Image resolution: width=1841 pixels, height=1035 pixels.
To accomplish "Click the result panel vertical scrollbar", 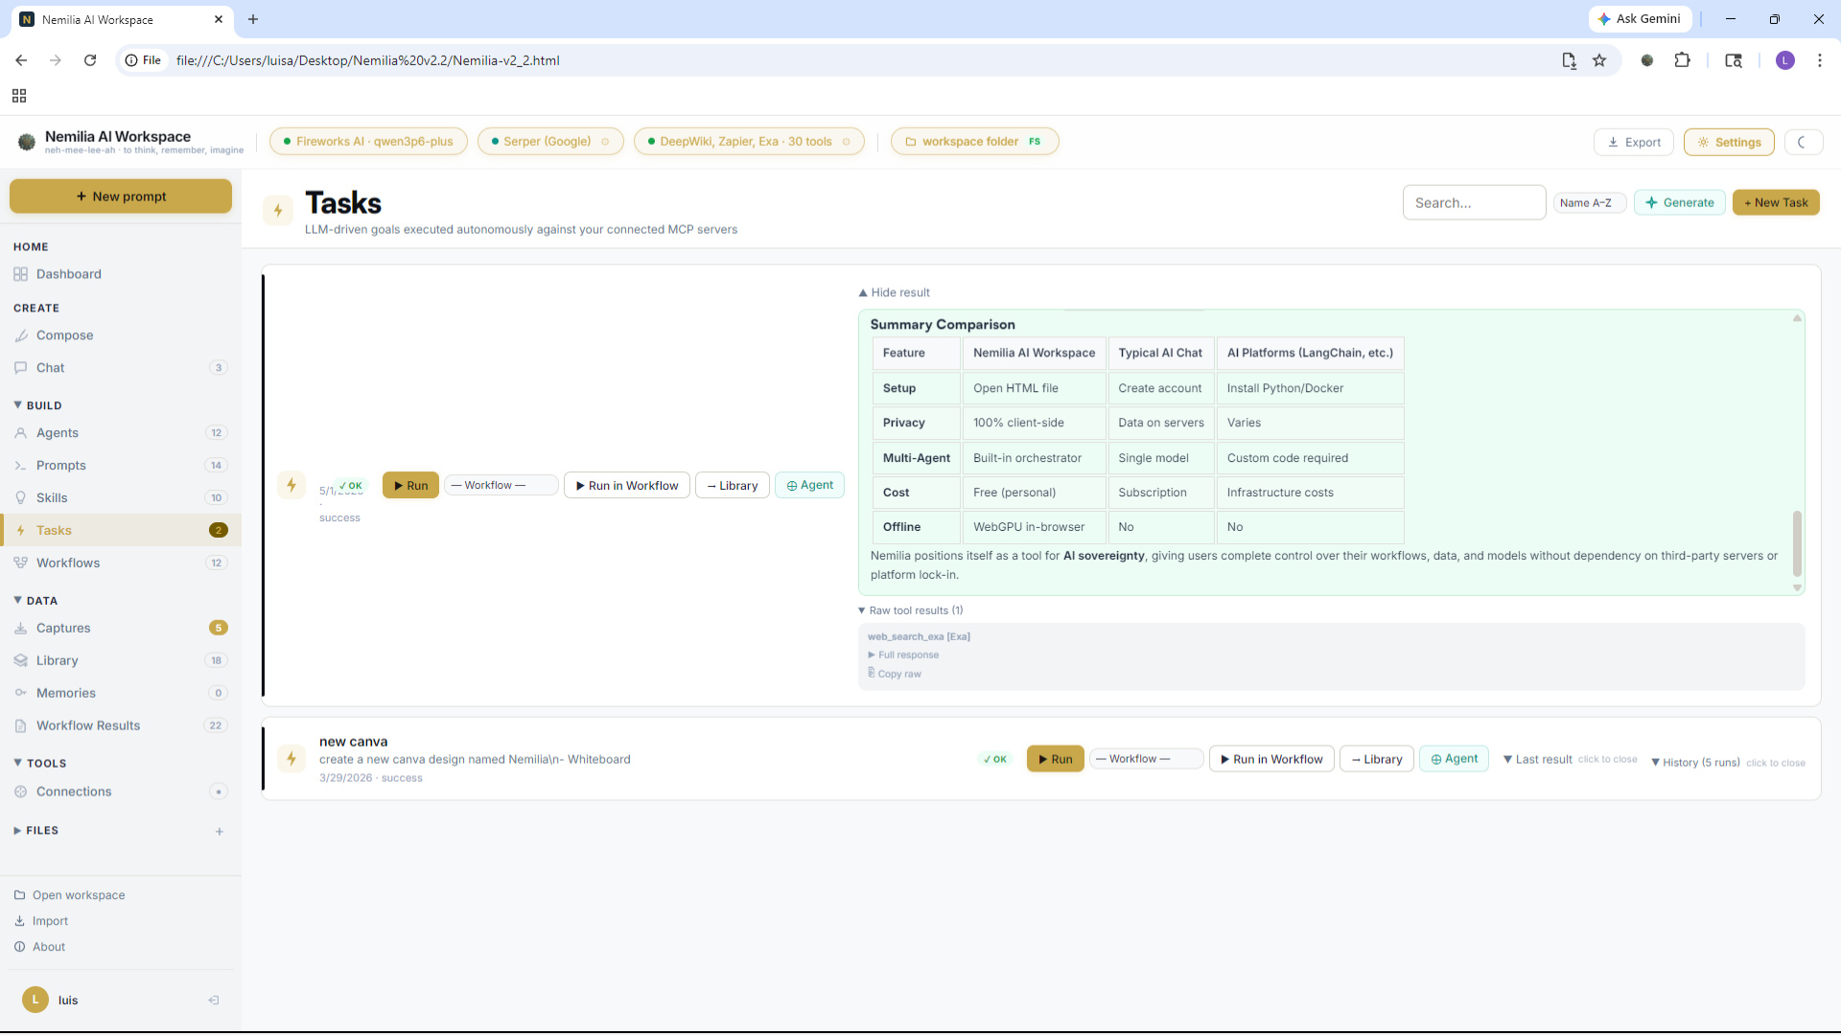I will tap(1797, 543).
